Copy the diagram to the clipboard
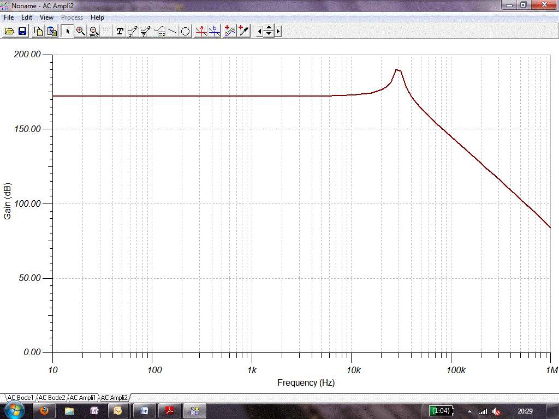The width and height of the screenshot is (559, 419). 38,31
